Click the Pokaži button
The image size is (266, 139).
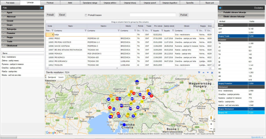point(50,15)
